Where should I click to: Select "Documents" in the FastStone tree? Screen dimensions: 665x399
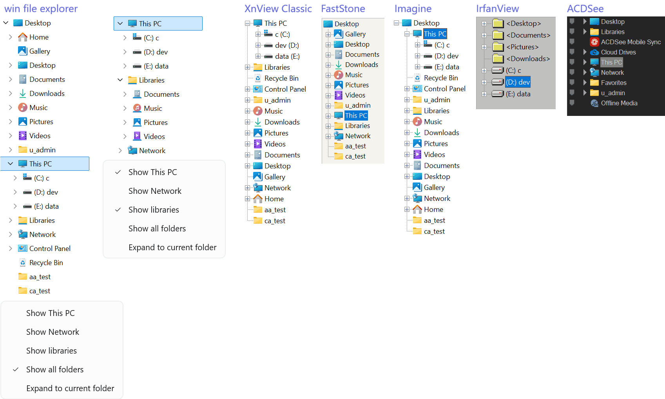362,54
